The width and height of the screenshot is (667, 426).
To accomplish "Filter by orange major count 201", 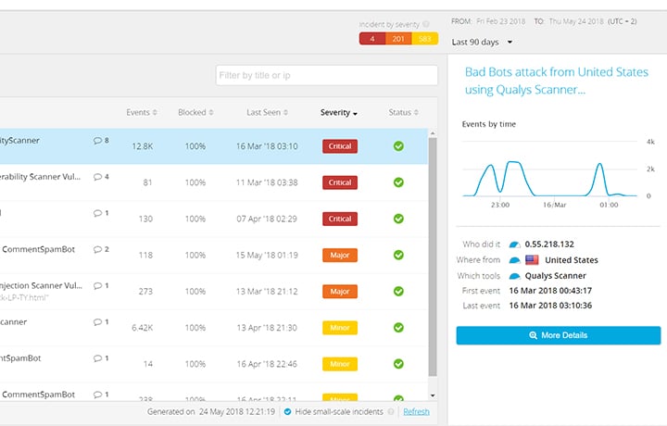I will [x=398, y=39].
